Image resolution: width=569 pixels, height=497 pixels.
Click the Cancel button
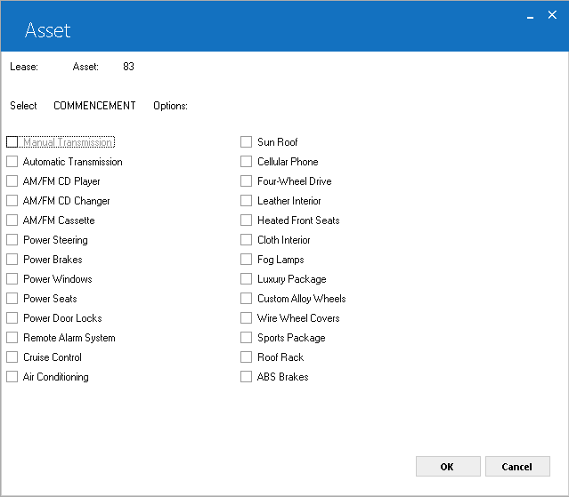[x=517, y=467]
